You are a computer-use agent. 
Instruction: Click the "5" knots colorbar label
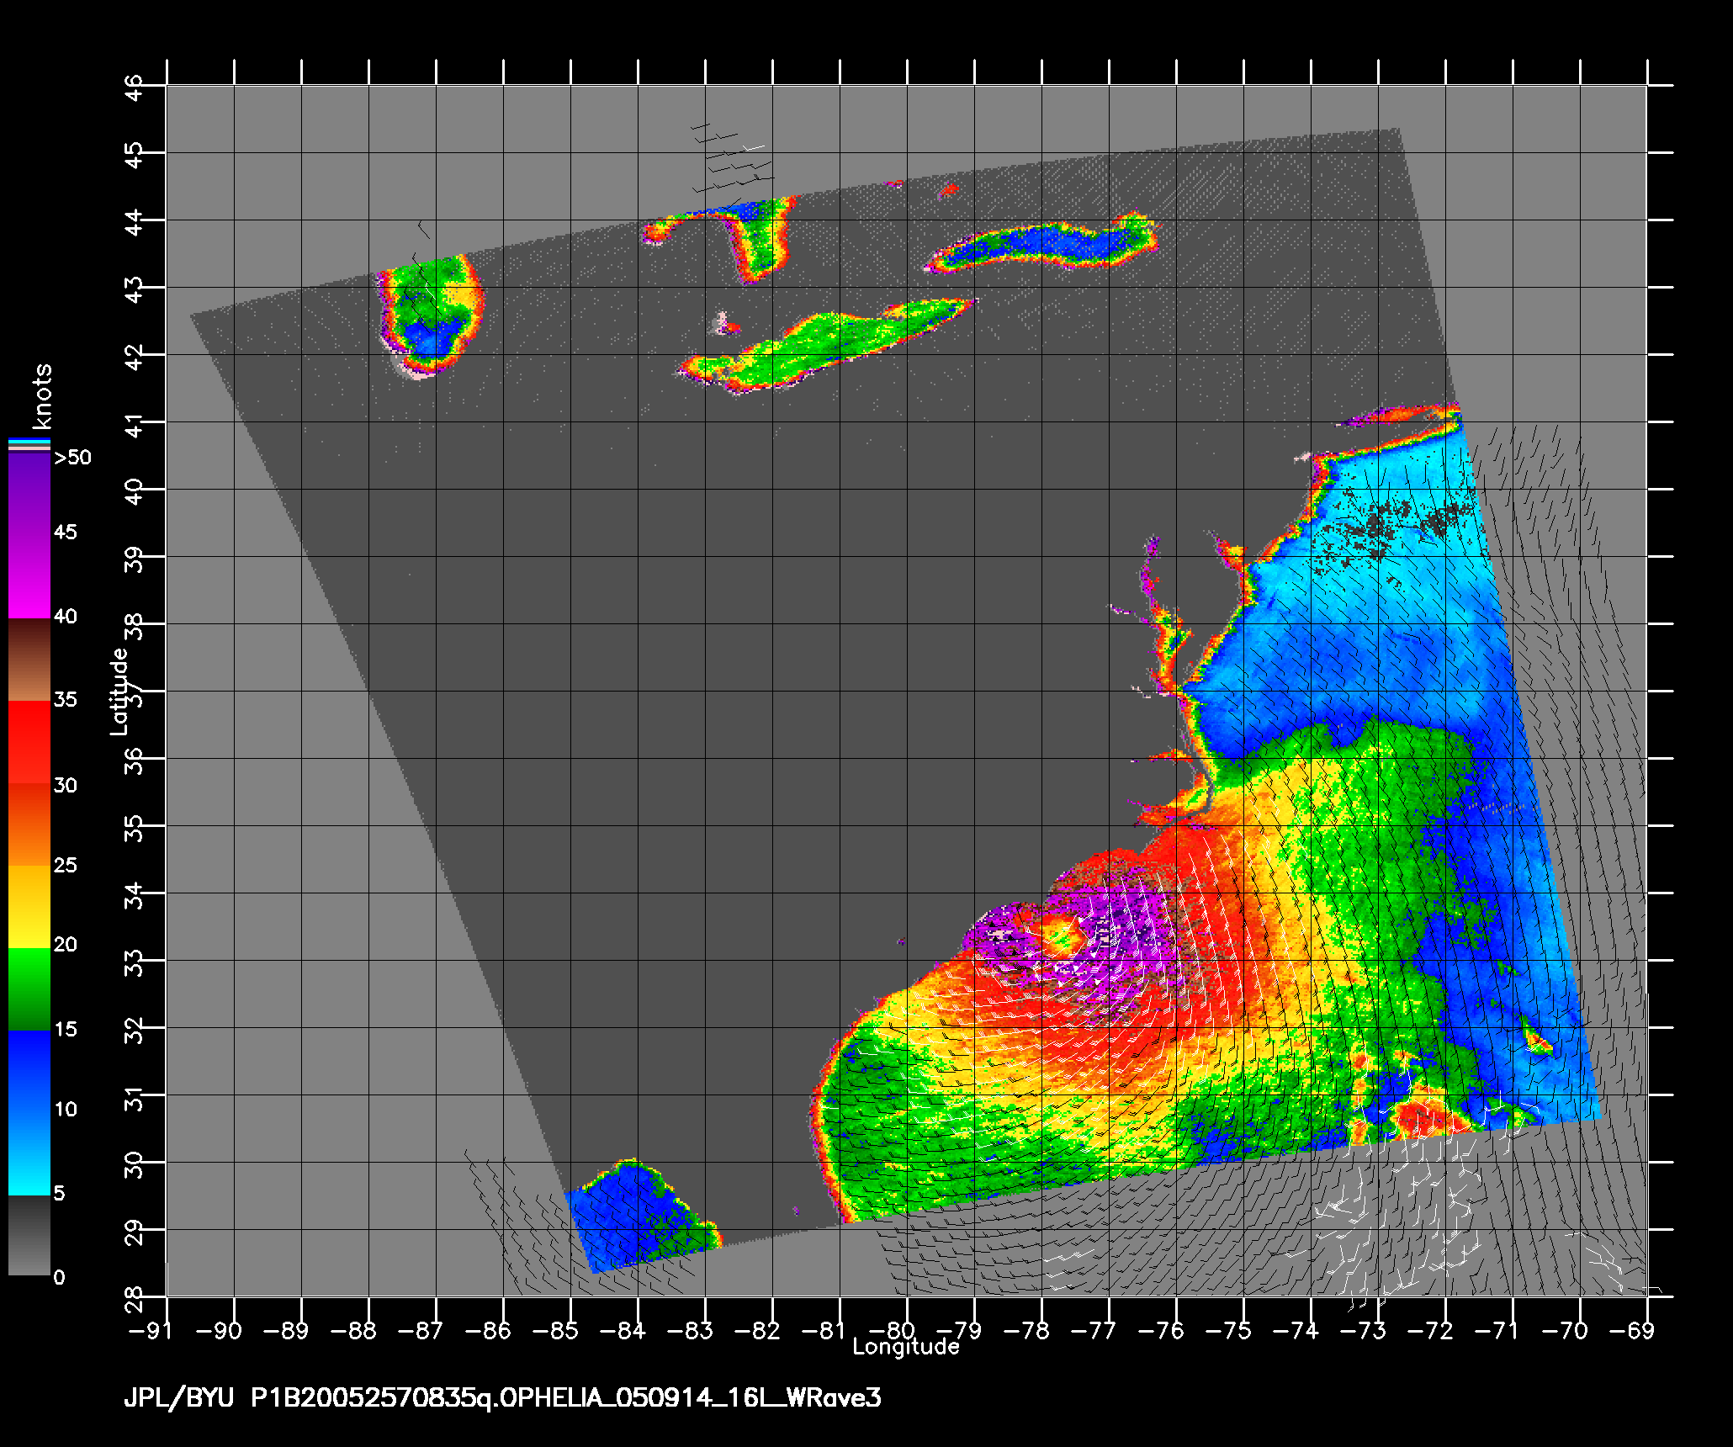(x=59, y=1193)
